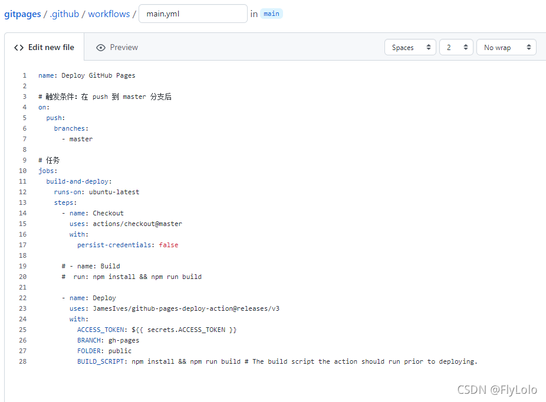Screen dimensions: 546x402
Task: Click the red 'false' value on line 17
Action: click(x=169, y=245)
